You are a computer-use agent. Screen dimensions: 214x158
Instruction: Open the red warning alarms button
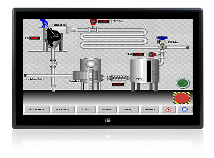pyautogui.click(x=168, y=109)
